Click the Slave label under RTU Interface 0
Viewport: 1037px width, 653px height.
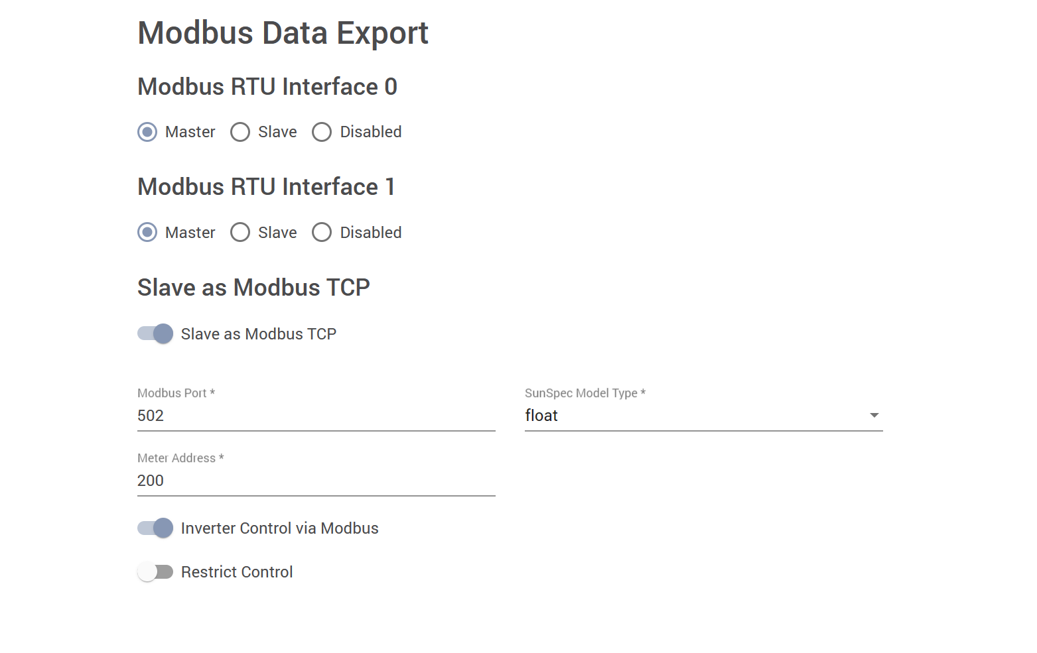coord(277,132)
